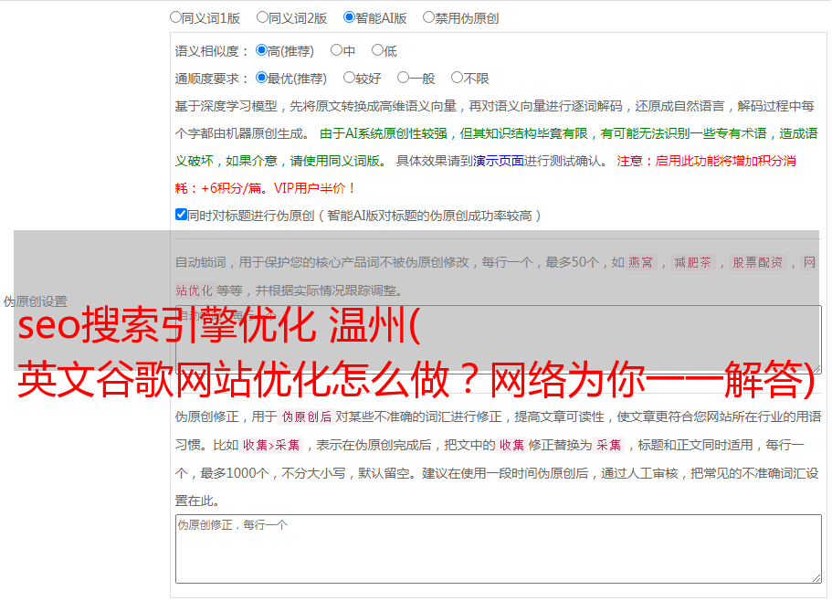Click the 伪原创修正 text area
832x601 pixels.
coord(499,549)
